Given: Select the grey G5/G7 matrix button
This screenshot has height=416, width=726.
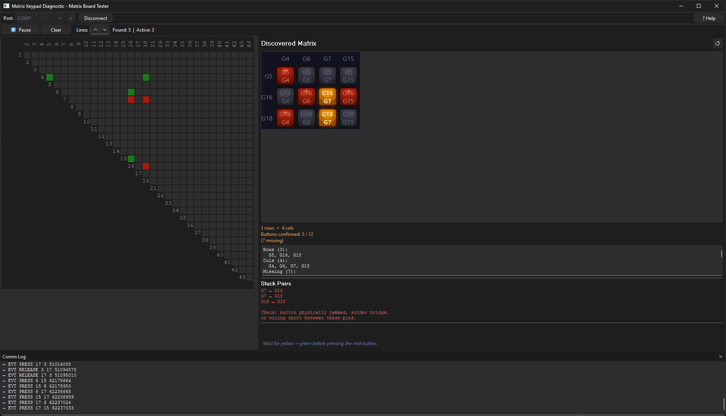Looking at the screenshot, I should point(328,76).
